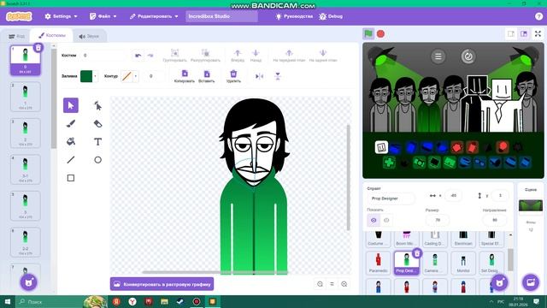This screenshot has width=547, height=308.
Task: Send selection to the back
Action: [x=323, y=53]
